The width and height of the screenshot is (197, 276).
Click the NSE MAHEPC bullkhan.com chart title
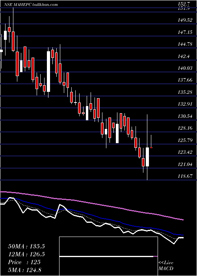(x=31, y=5)
